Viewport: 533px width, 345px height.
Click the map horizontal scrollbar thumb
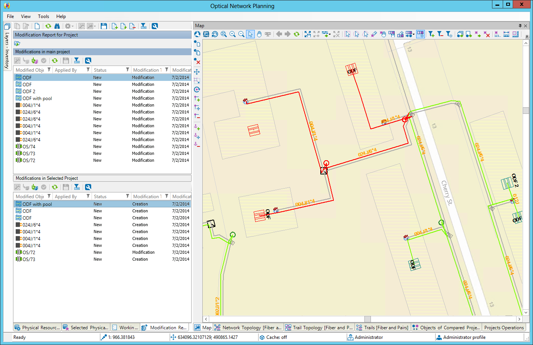tap(367, 319)
